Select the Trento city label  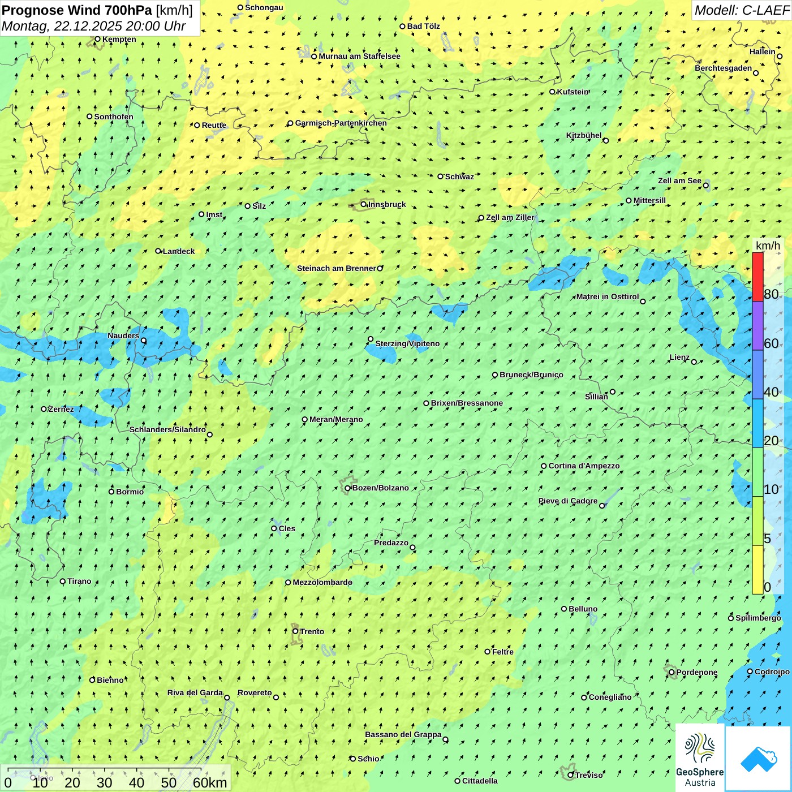(x=312, y=631)
